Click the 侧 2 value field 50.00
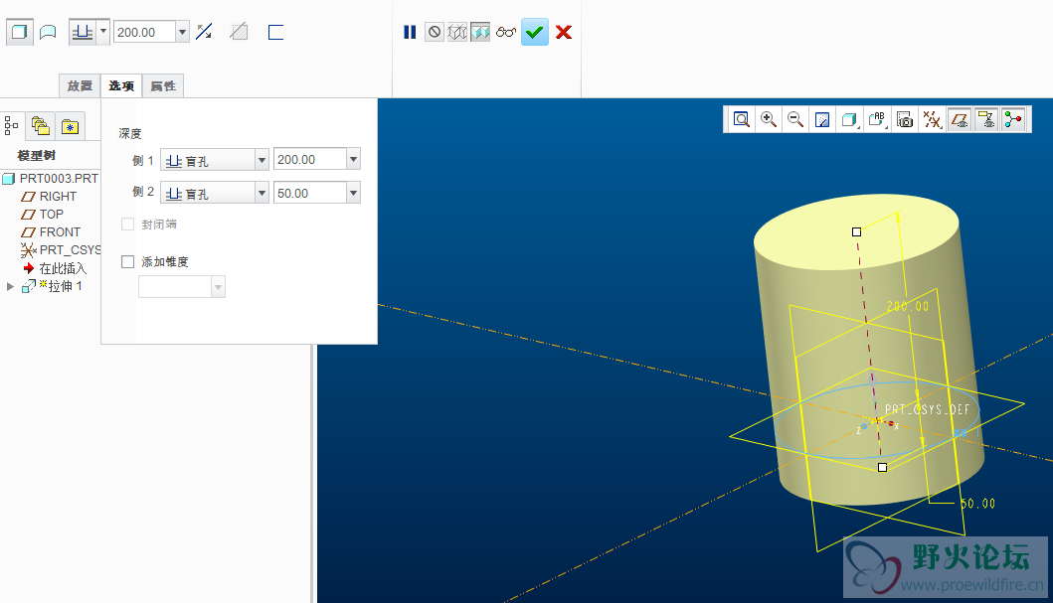 (309, 193)
